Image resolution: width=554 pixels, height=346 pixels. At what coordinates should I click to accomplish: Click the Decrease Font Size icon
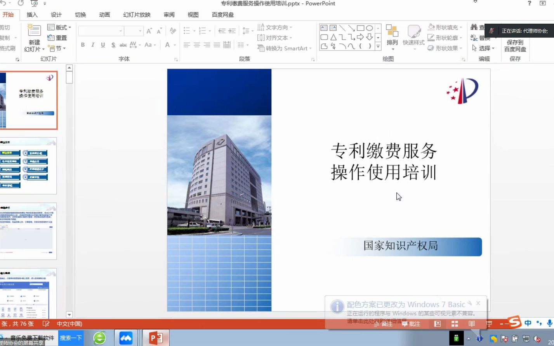pyautogui.click(x=159, y=31)
